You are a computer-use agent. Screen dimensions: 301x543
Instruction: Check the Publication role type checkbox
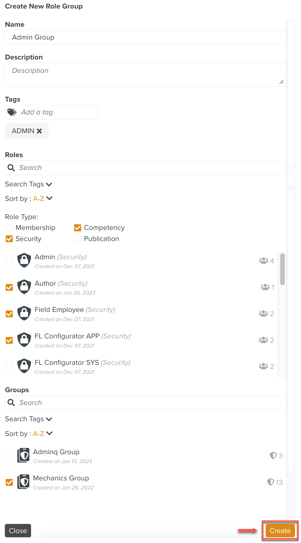click(78, 239)
